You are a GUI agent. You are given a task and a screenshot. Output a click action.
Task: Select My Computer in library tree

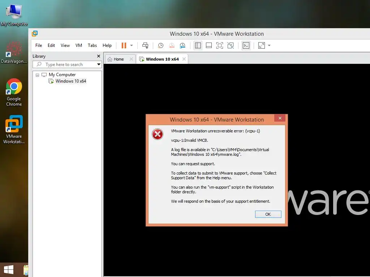(x=62, y=75)
